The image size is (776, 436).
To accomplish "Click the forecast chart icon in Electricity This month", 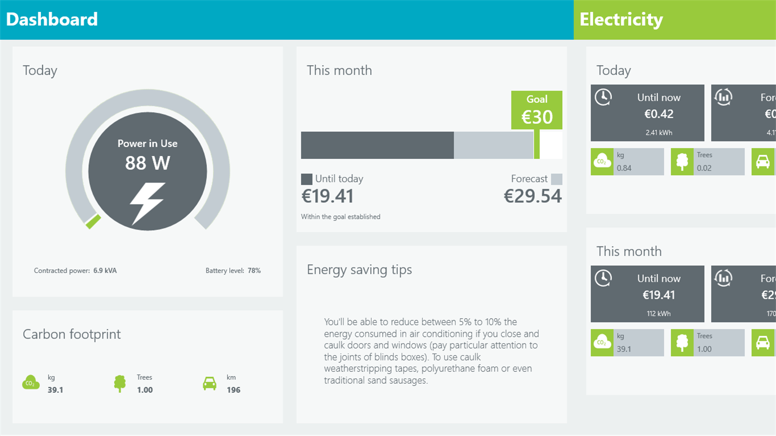I will [x=723, y=278].
